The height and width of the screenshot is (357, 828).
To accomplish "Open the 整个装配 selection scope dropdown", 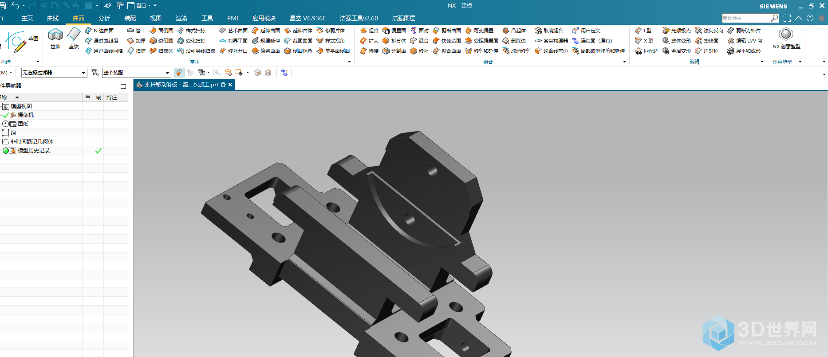I will 137,73.
